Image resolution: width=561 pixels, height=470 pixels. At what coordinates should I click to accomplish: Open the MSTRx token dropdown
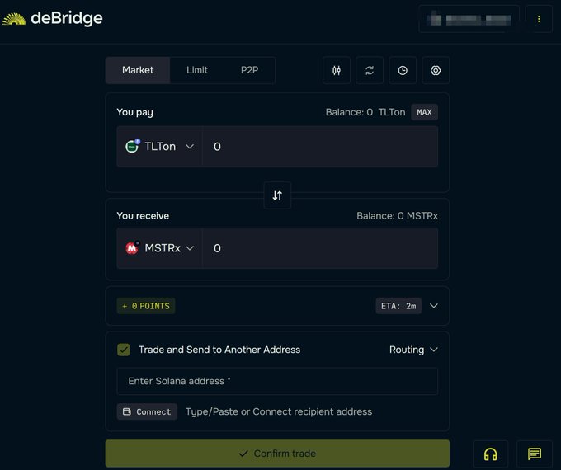[x=159, y=248]
